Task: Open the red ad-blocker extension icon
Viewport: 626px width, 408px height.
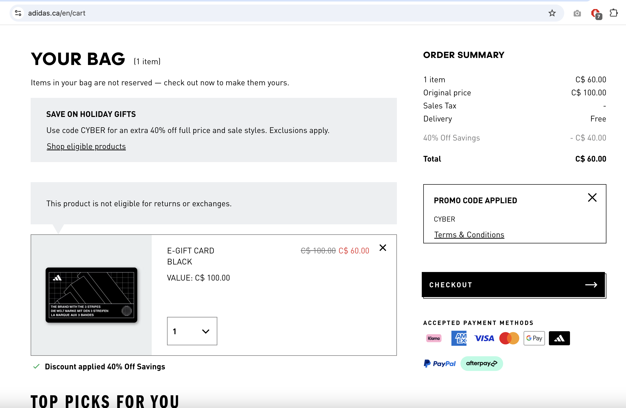Action: point(595,13)
